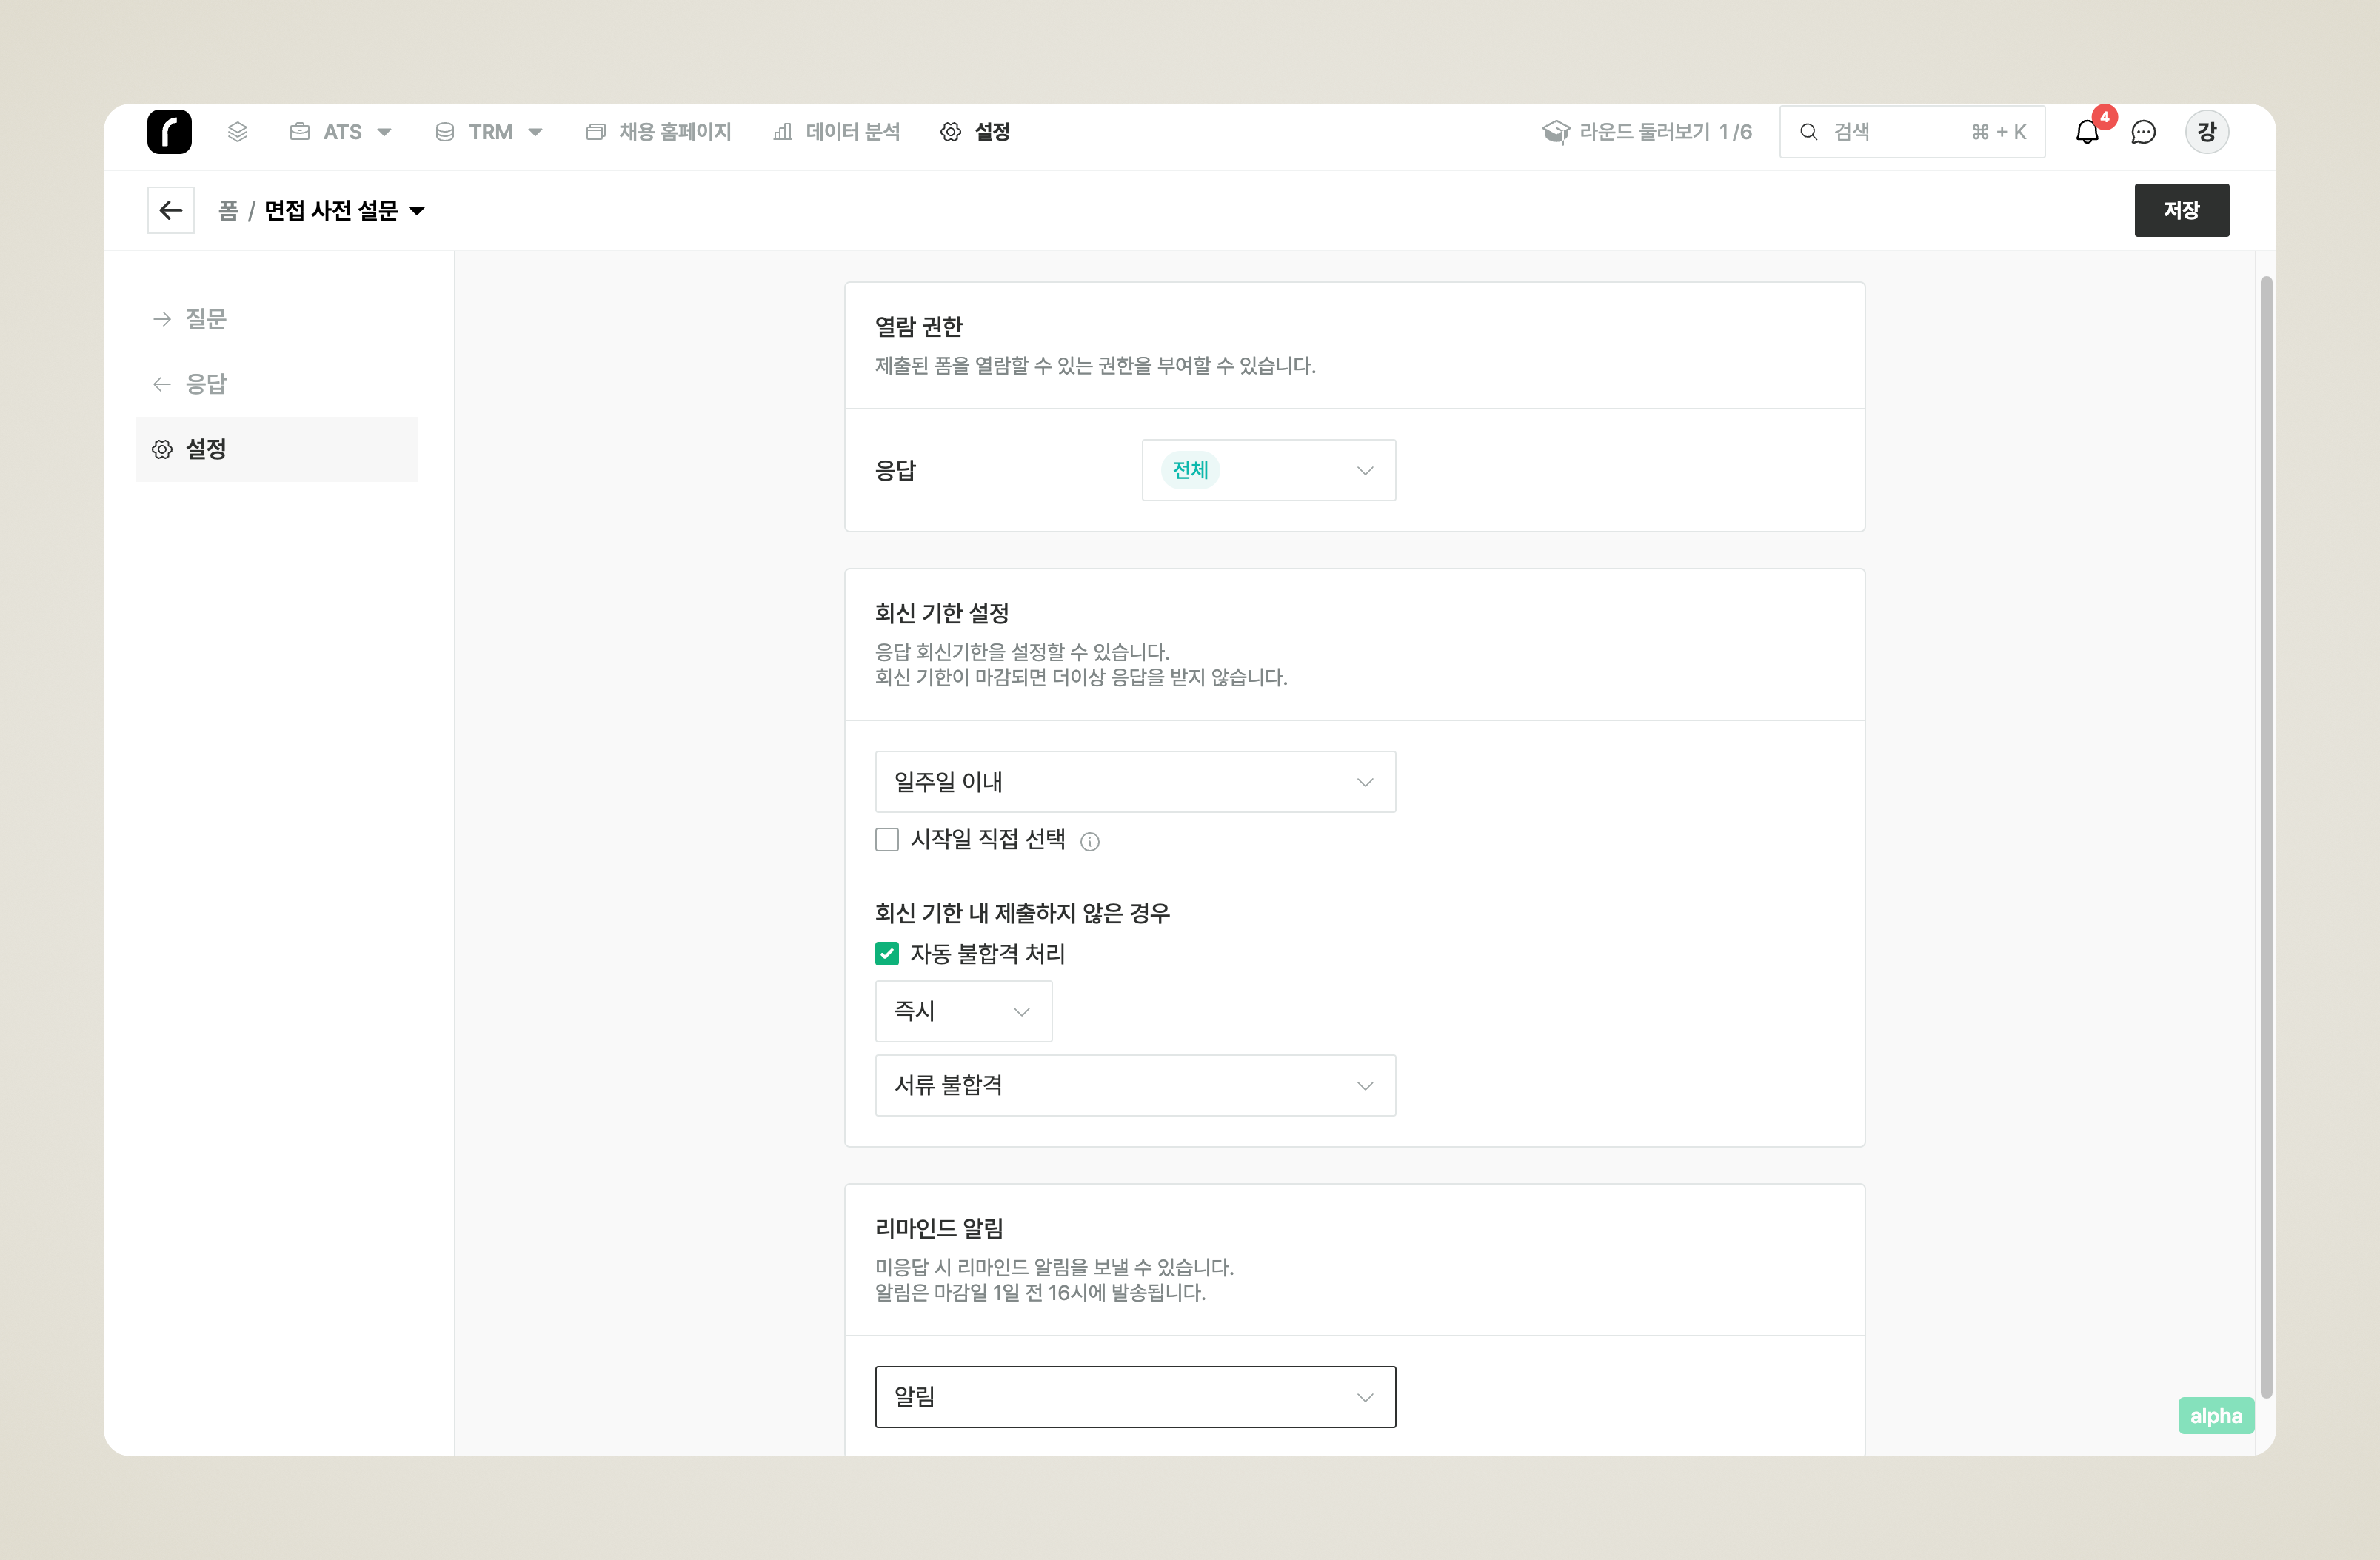Open the 응답 permission dropdown showing 전체

tap(1268, 470)
